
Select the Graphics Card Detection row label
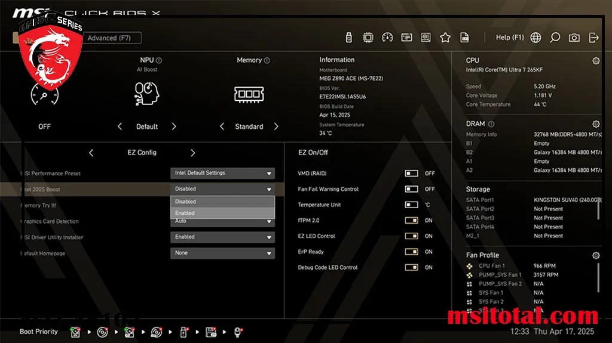50,221
